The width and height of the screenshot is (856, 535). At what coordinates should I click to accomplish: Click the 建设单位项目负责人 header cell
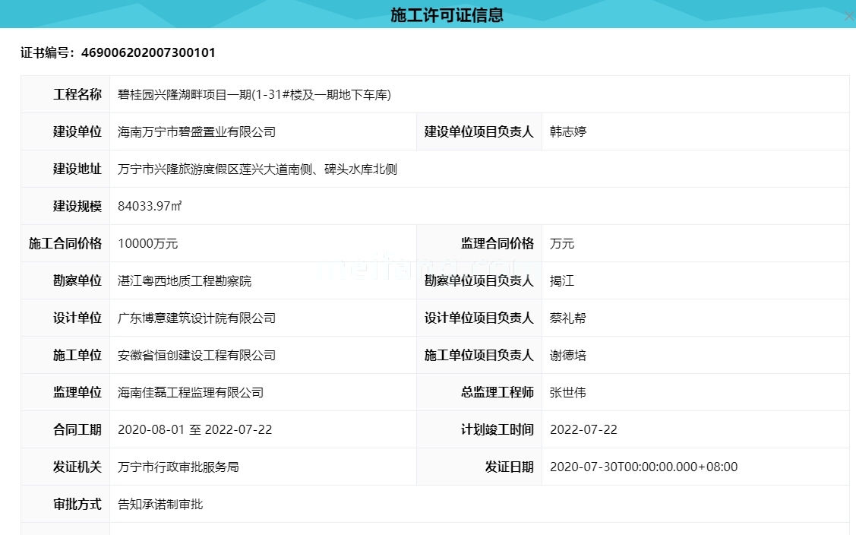[478, 131]
